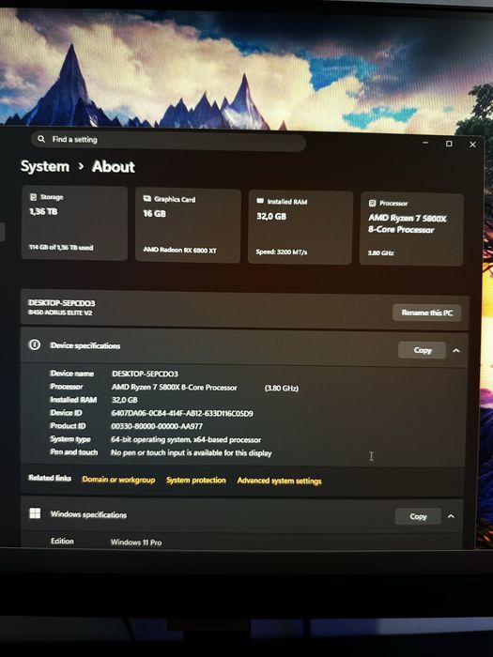Click the 114 GB used storage text
The width and height of the screenshot is (493, 657).
pos(61,247)
